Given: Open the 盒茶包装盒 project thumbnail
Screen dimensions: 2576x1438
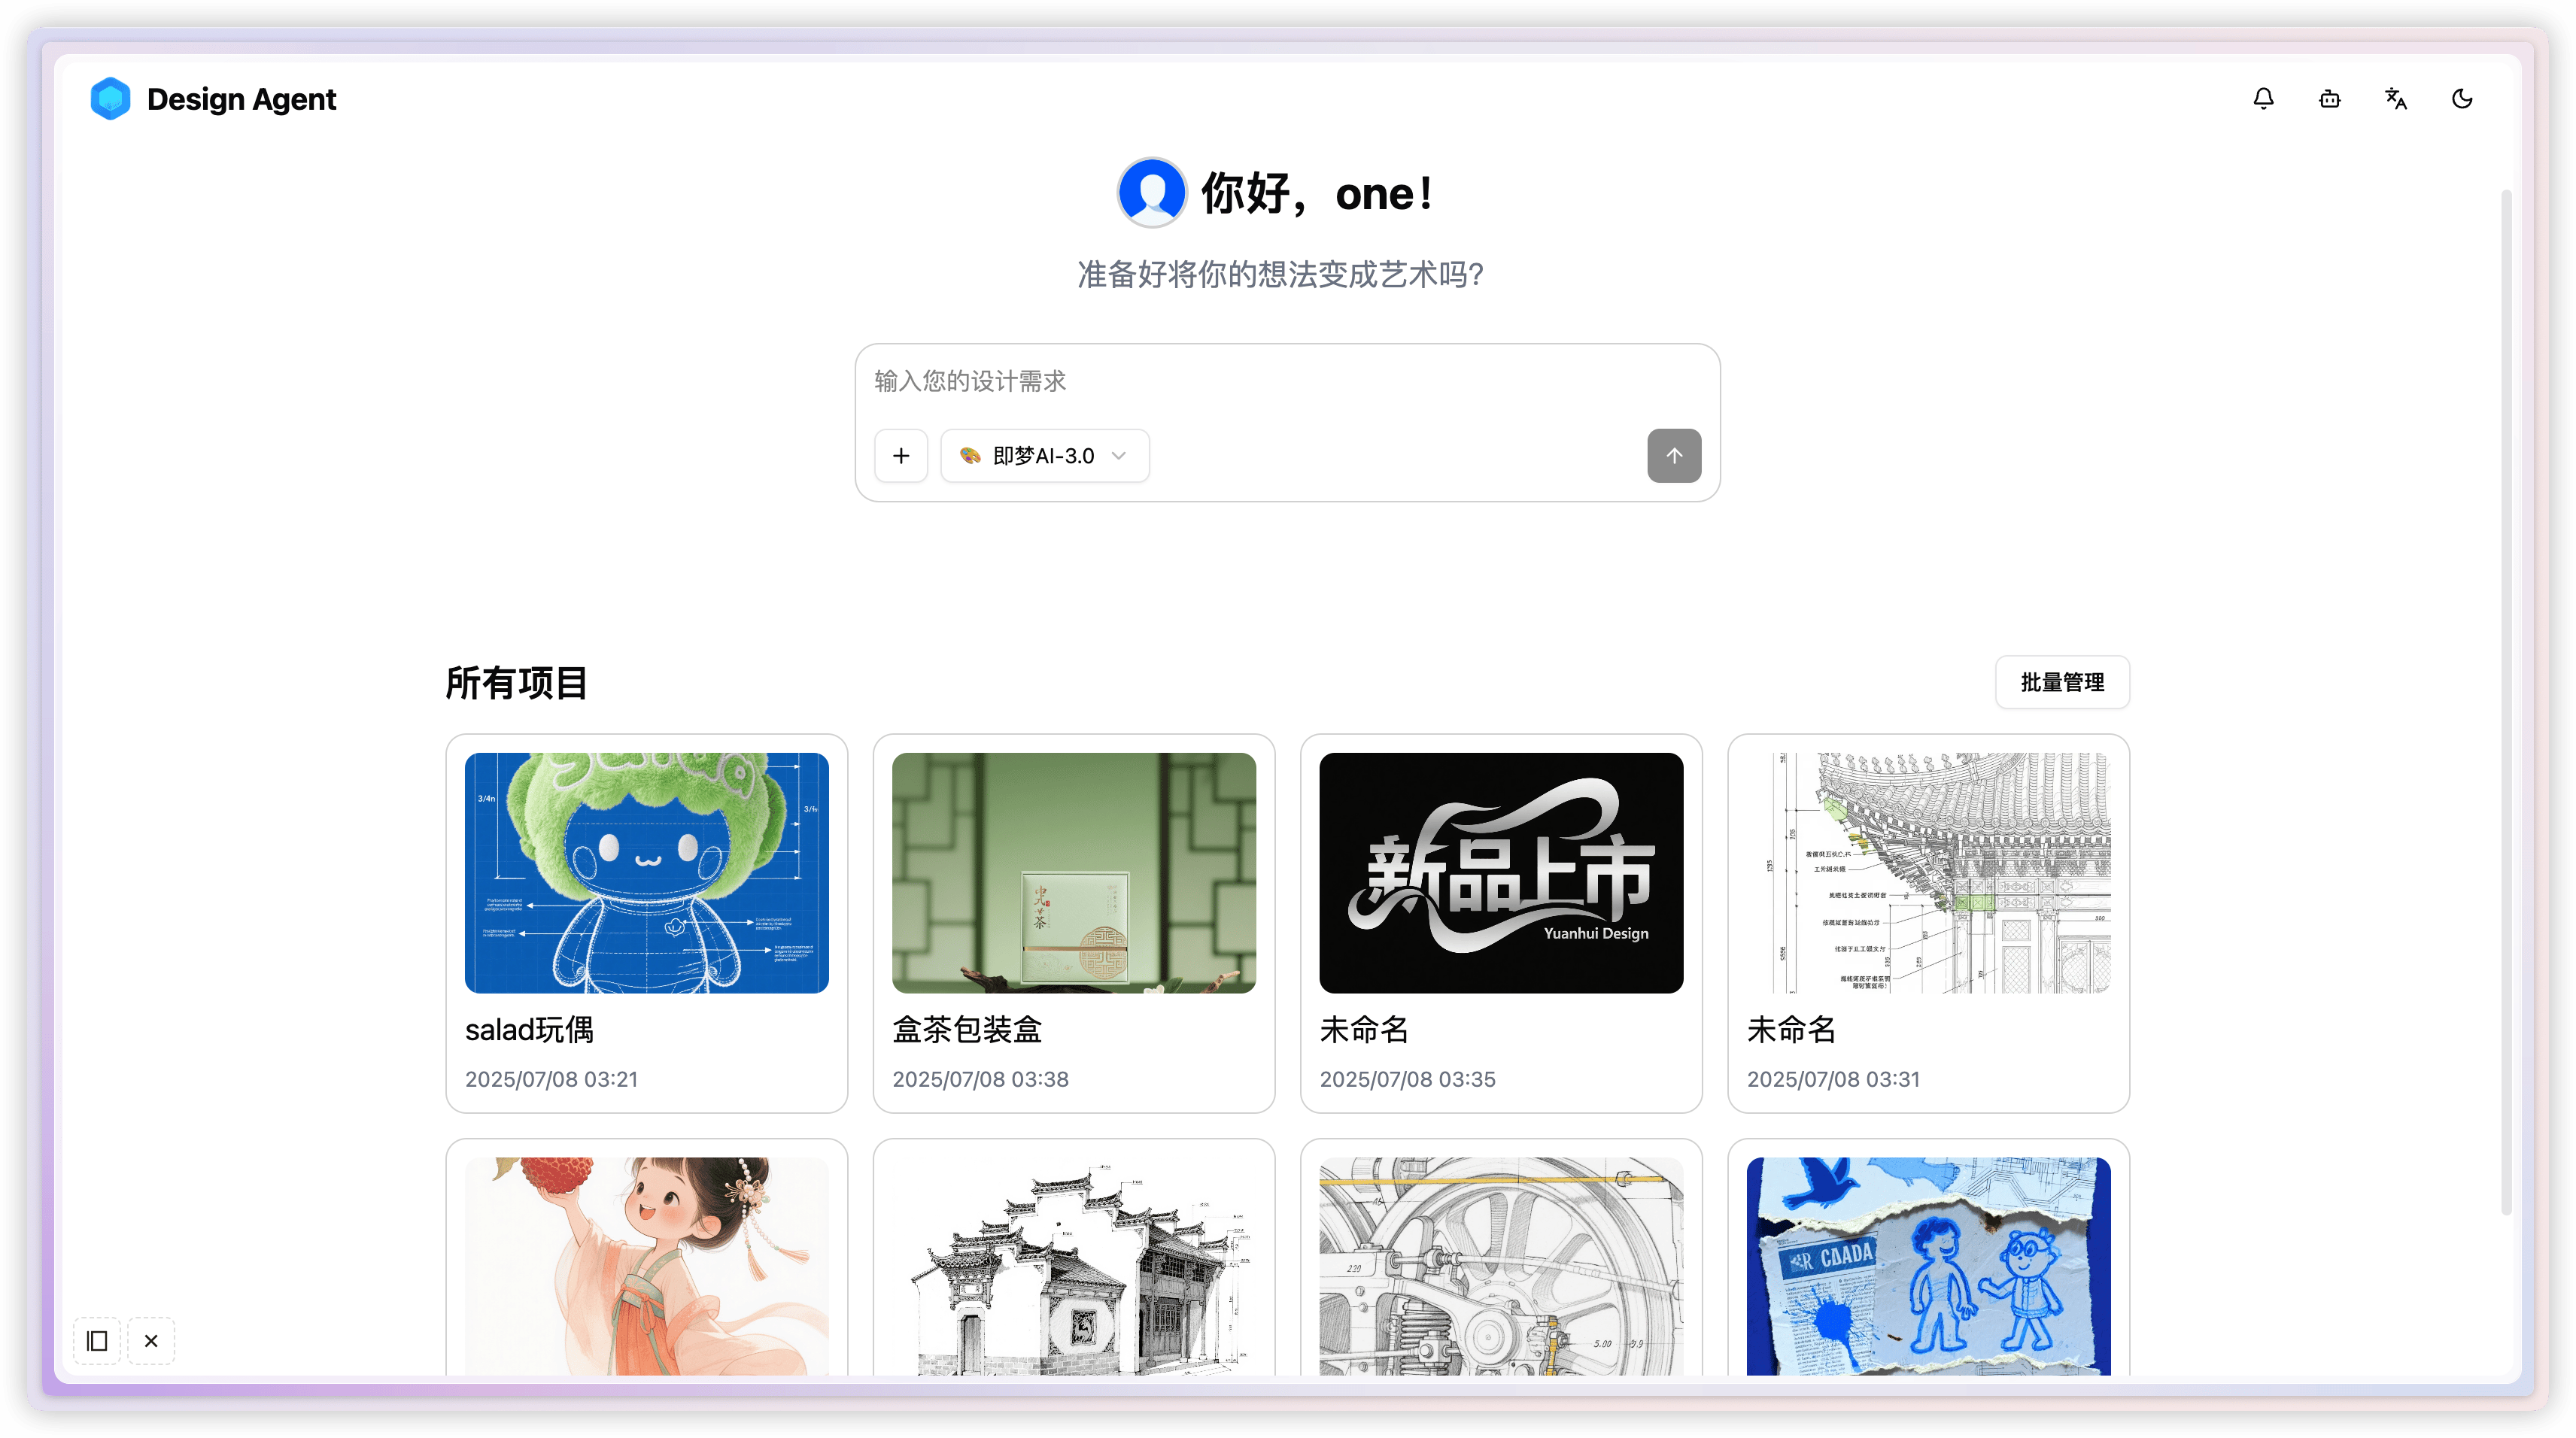Looking at the screenshot, I should (1074, 872).
